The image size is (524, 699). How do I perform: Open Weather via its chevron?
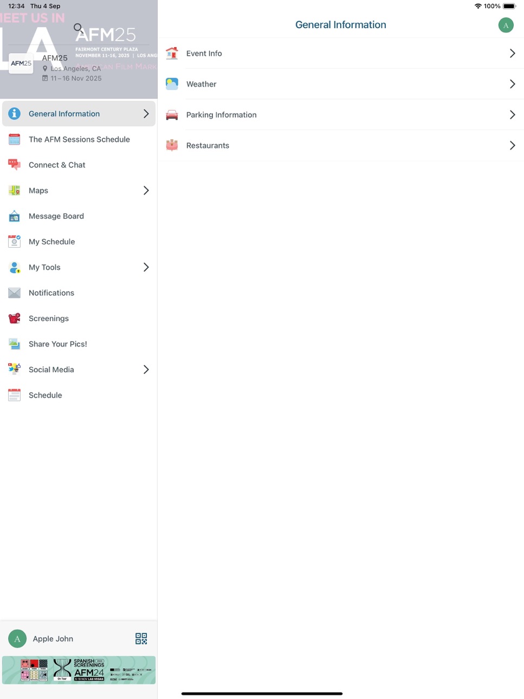[x=512, y=84]
